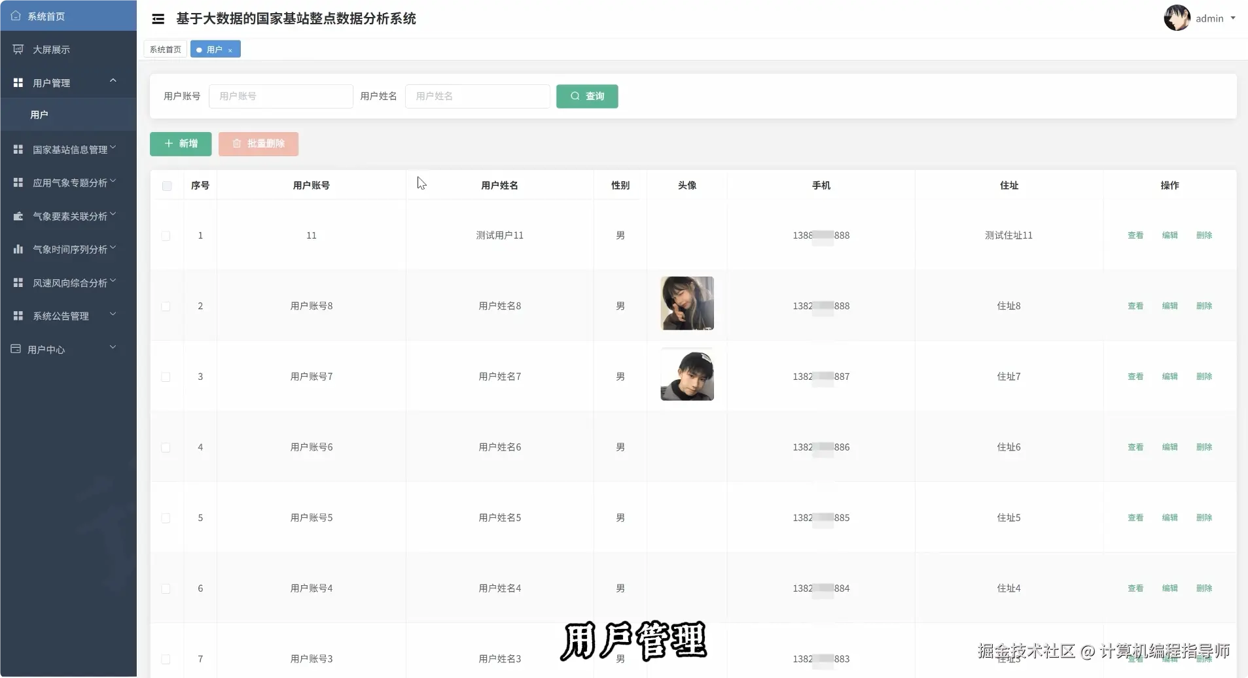Select the 用户 submenu item
This screenshot has height=678, width=1248.
point(68,115)
